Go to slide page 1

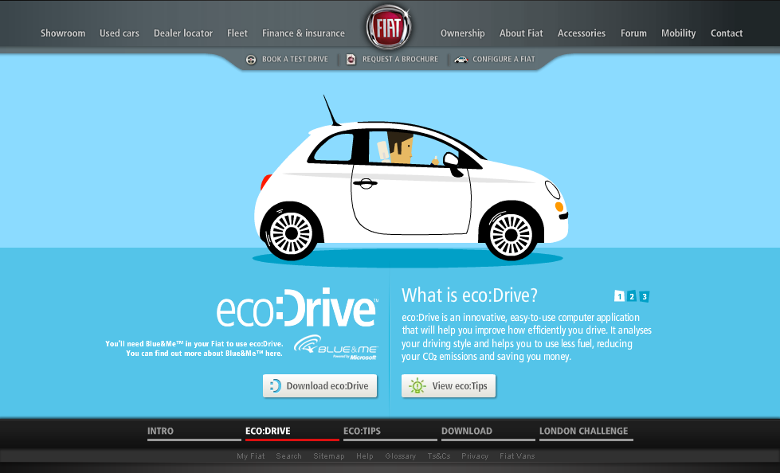click(x=619, y=296)
